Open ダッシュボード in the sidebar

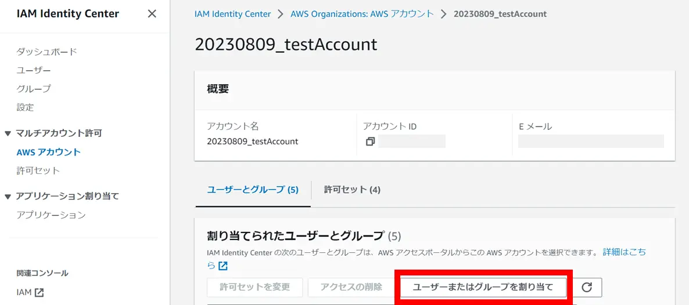pos(46,52)
